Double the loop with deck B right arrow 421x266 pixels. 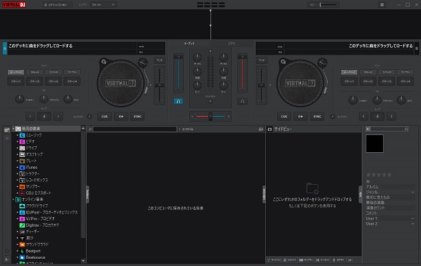392,116
